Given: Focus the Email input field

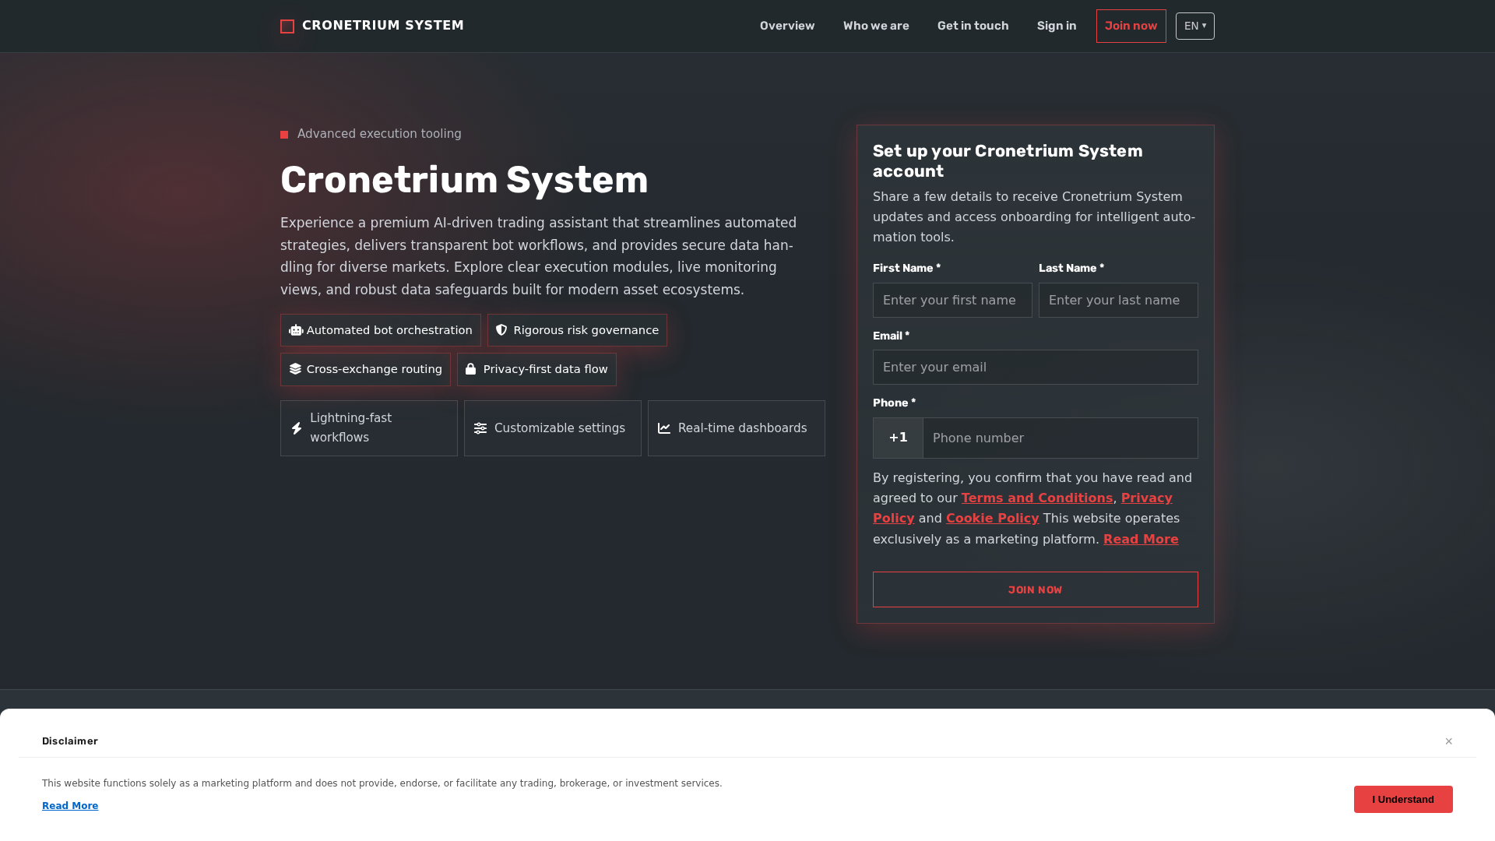Looking at the screenshot, I should [1036, 367].
